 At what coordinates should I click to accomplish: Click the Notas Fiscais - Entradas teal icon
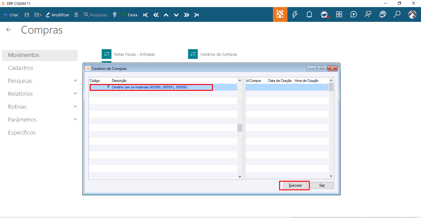(x=106, y=54)
